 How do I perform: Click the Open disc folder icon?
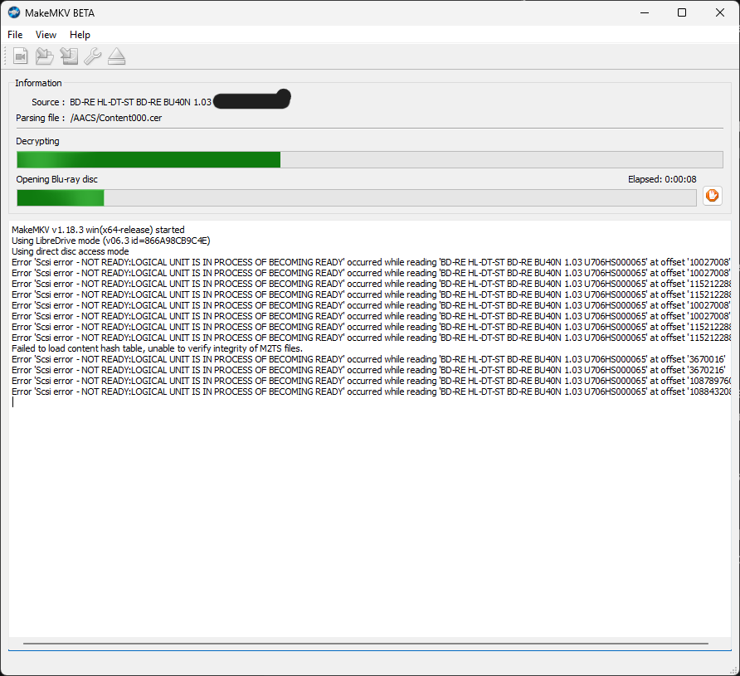[44, 56]
